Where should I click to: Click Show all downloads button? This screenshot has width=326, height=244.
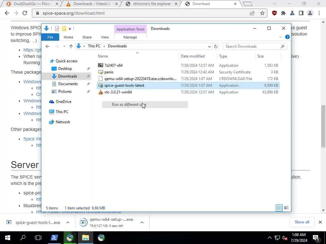[302, 222]
